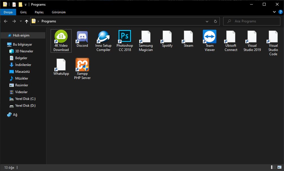Open Hızlı erişim in navigation pane
The width and height of the screenshot is (284, 171).
coord(23,35)
